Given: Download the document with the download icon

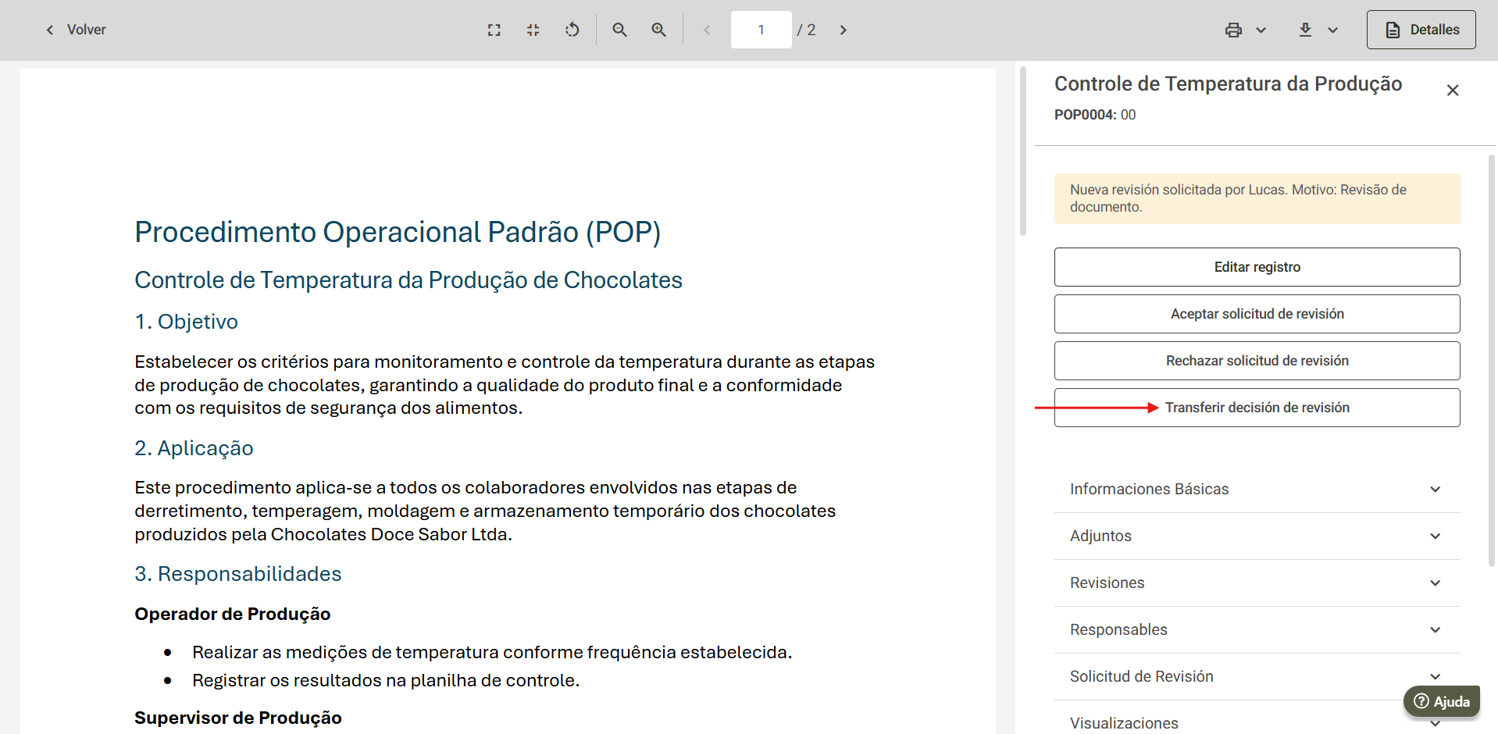Looking at the screenshot, I should point(1305,30).
